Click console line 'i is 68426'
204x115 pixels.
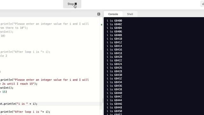click(x=114, y=68)
